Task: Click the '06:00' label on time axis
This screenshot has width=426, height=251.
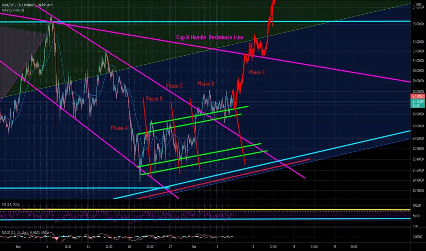Action: pyautogui.click(x=354, y=247)
